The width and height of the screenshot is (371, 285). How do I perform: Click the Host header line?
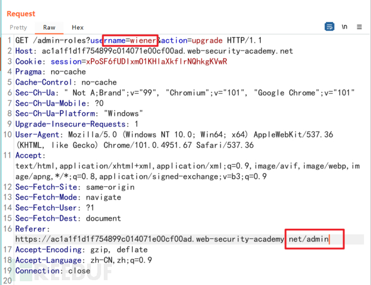click(153, 51)
